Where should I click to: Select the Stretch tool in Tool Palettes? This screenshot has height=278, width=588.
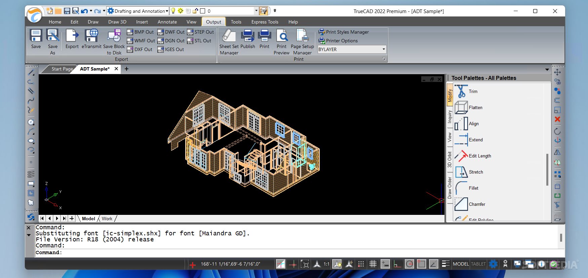point(469,172)
